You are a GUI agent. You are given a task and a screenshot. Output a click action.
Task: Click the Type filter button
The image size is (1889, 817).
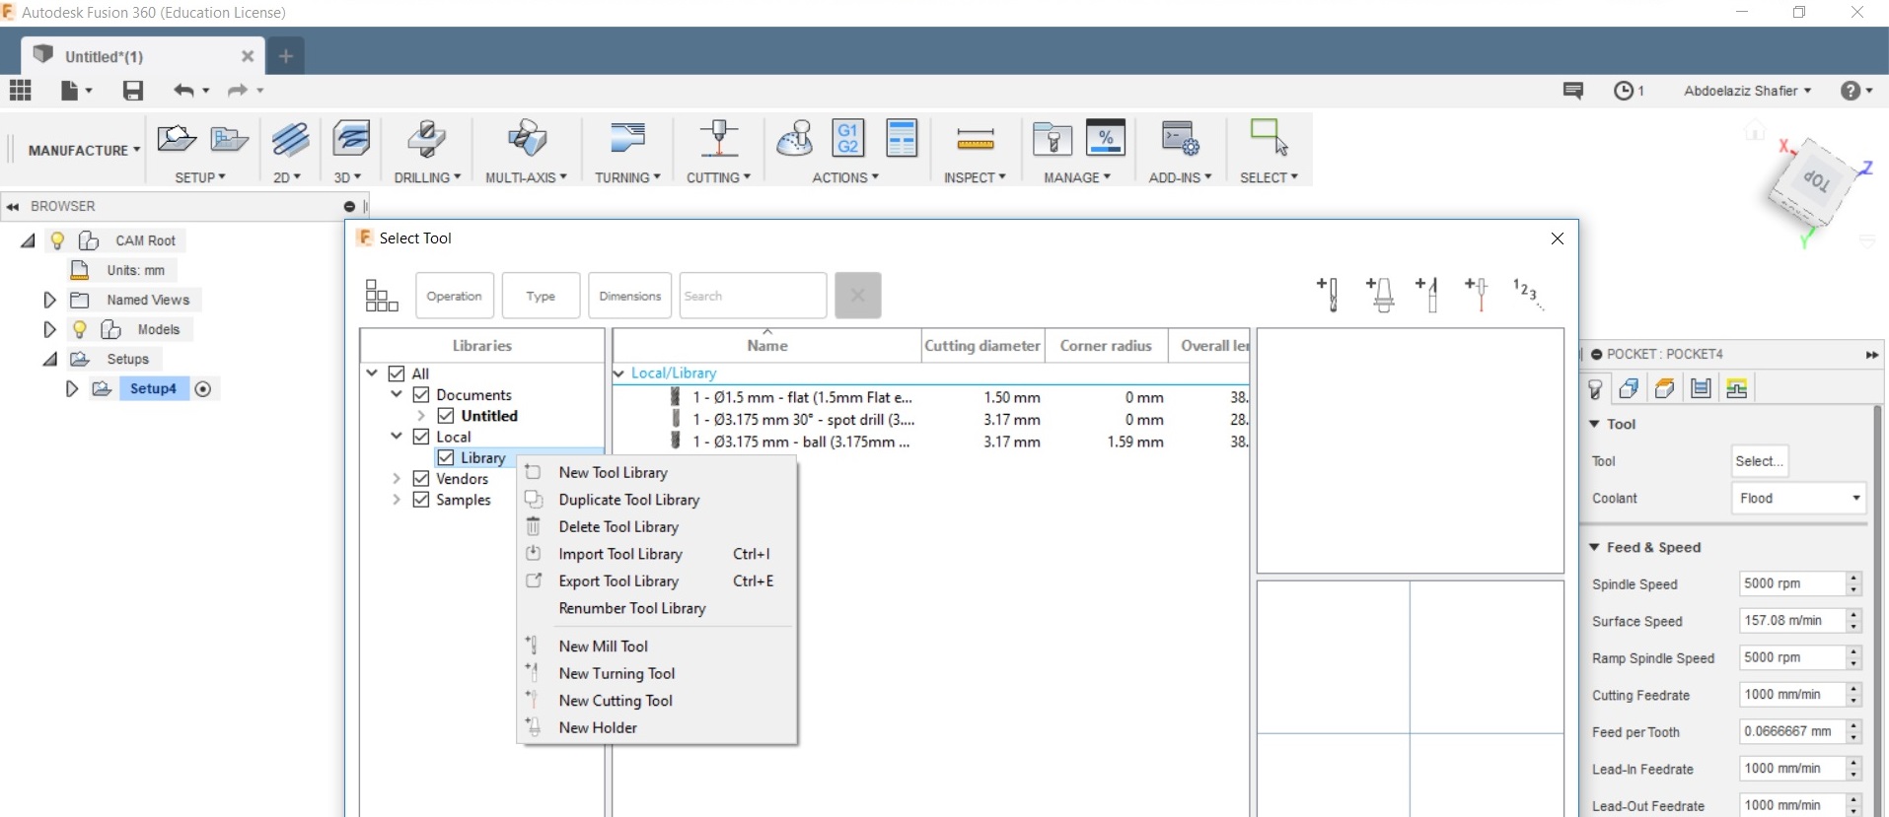pyautogui.click(x=541, y=296)
